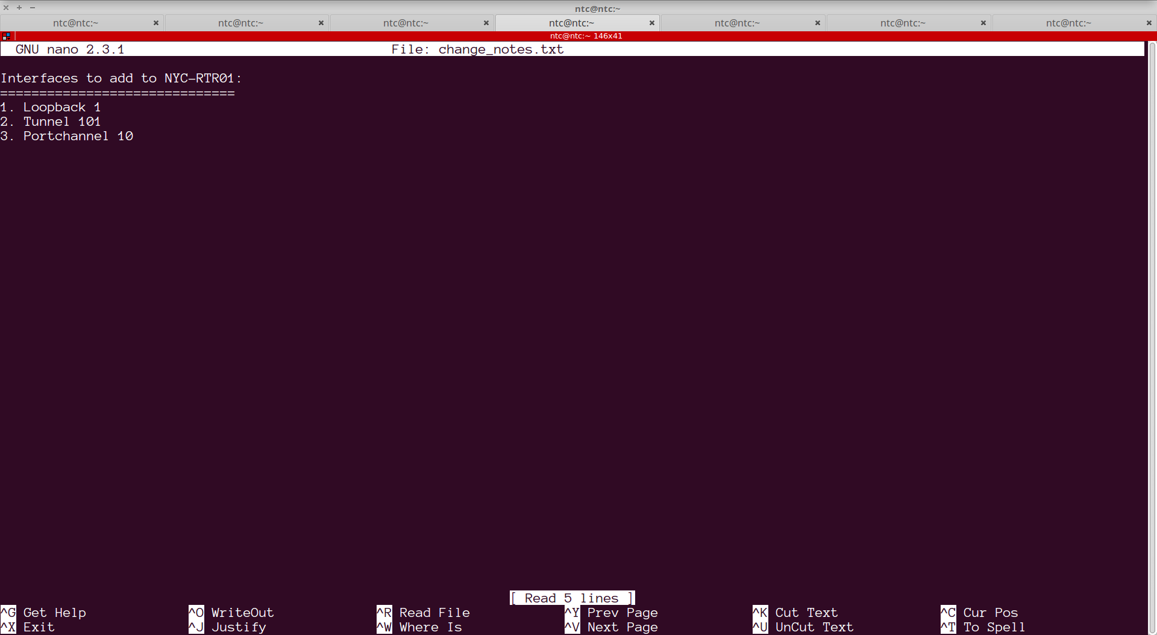Switch to the first terminal tab

coord(75,23)
